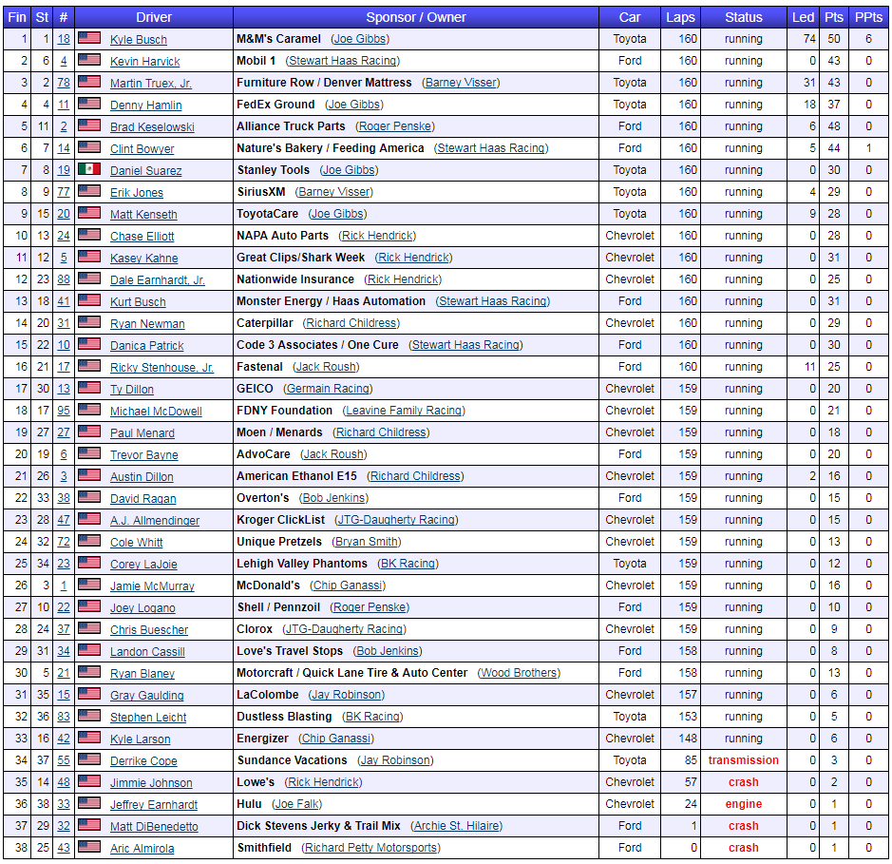
Task: Open Roger Penske link in Keselowski row
Action: [395, 126]
